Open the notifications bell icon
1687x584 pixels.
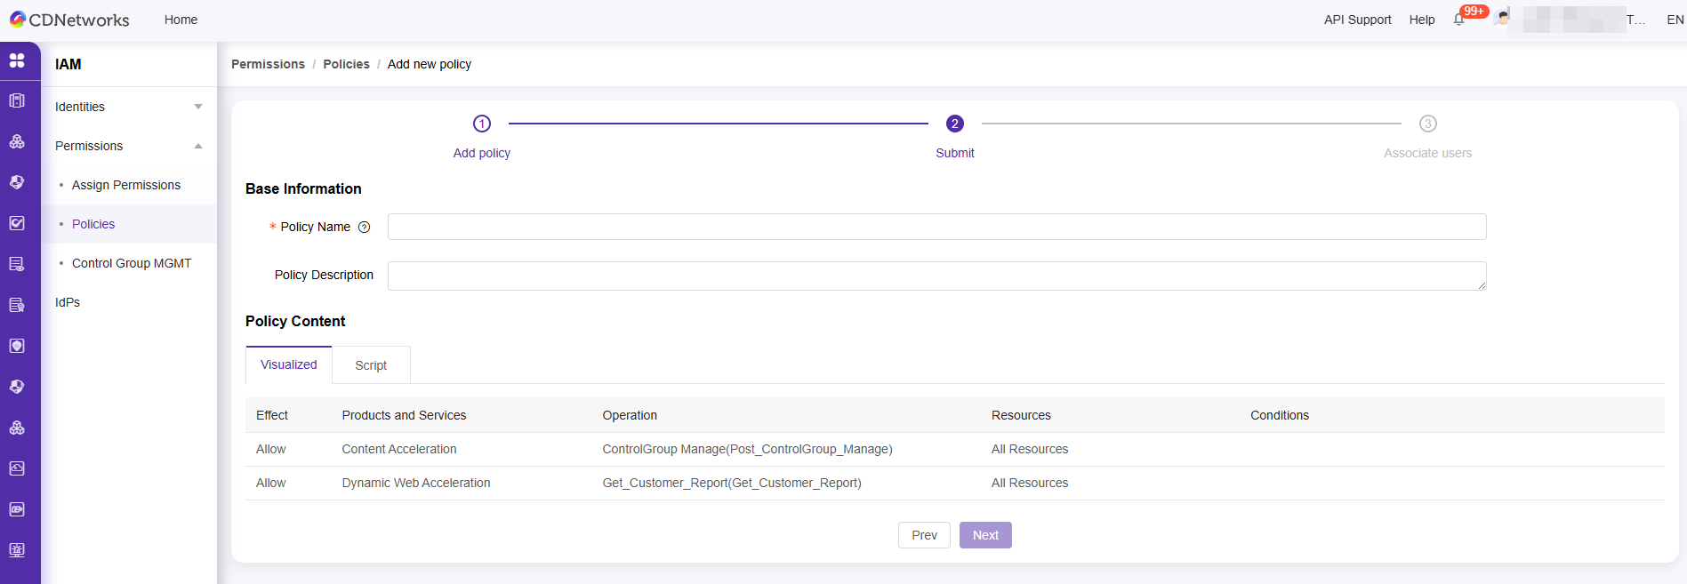pyautogui.click(x=1458, y=20)
